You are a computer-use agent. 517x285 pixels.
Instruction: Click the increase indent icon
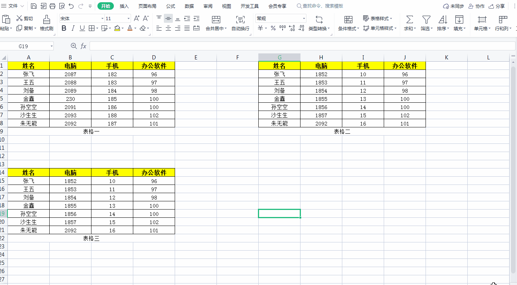(x=196, y=18)
